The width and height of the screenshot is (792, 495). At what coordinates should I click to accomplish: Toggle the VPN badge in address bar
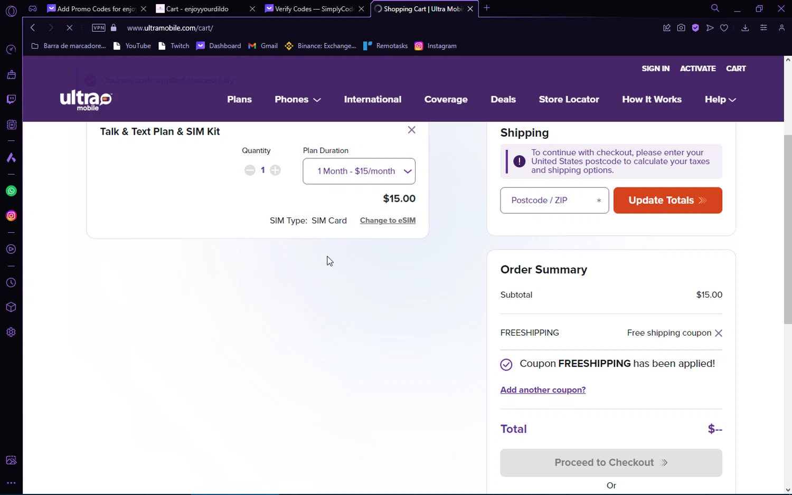point(99,28)
